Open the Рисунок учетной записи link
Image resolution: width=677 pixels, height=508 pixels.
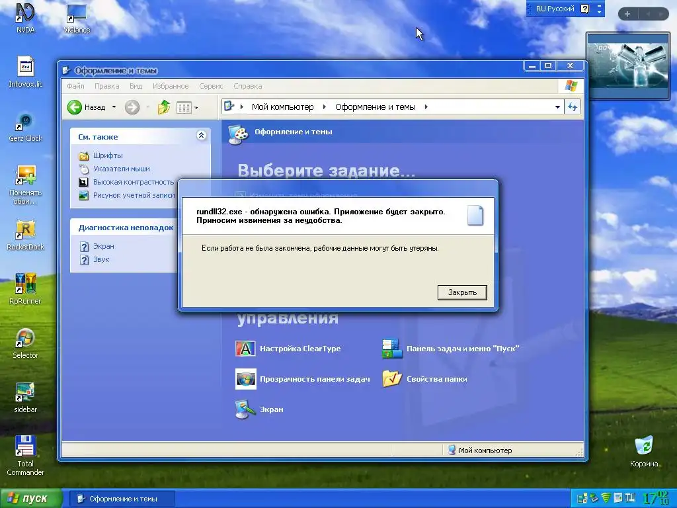[134, 195]
